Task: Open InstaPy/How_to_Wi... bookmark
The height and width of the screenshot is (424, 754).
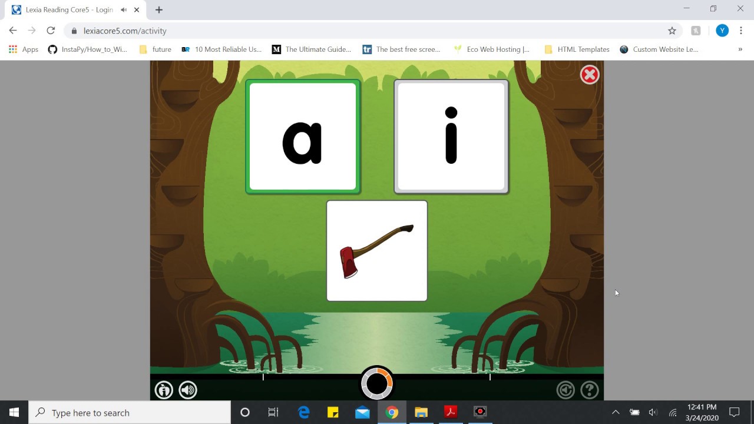Action: (x=87, y=49)
